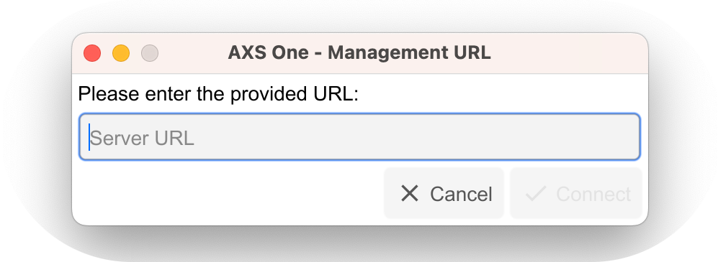Click the "Please enter the provided URL:" label
The height and width of the screenshot is (262, 723).
[218, 94]
